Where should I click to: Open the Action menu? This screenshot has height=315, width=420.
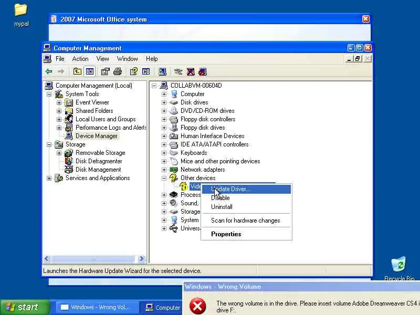[x=80, y=59]
